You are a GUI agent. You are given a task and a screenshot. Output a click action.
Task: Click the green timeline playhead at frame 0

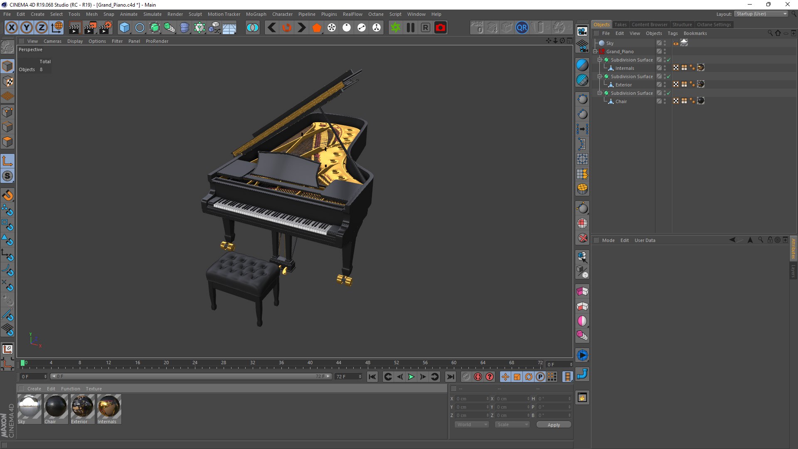tap(22, 363)
